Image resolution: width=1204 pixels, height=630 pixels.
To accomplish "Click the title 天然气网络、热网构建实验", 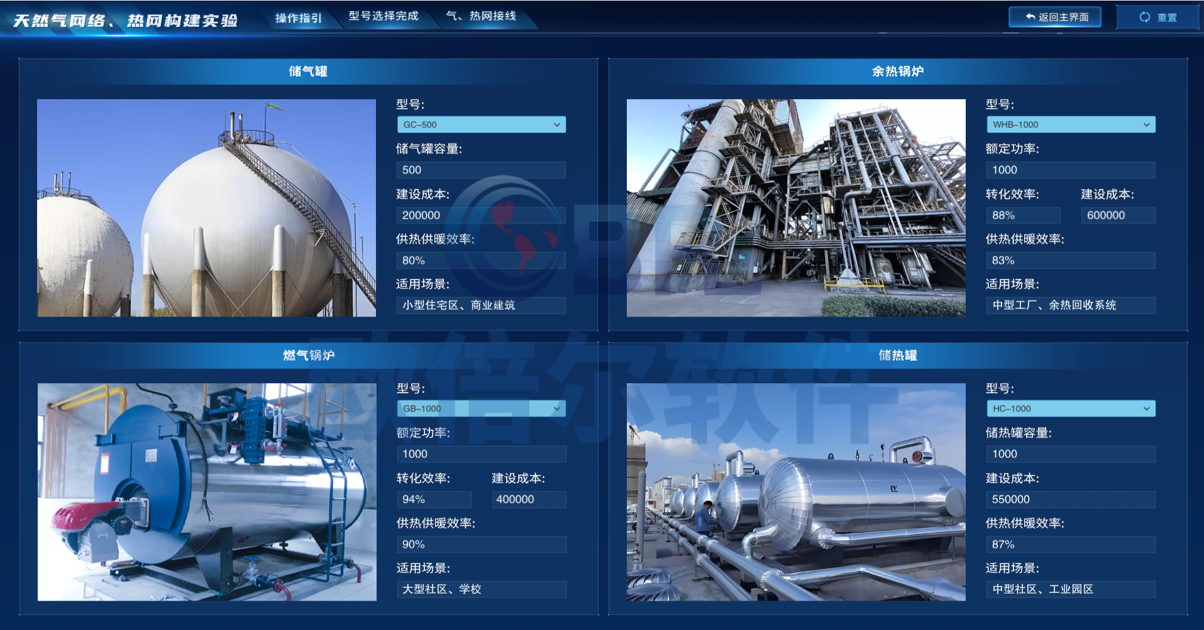I will pos(126,21).
